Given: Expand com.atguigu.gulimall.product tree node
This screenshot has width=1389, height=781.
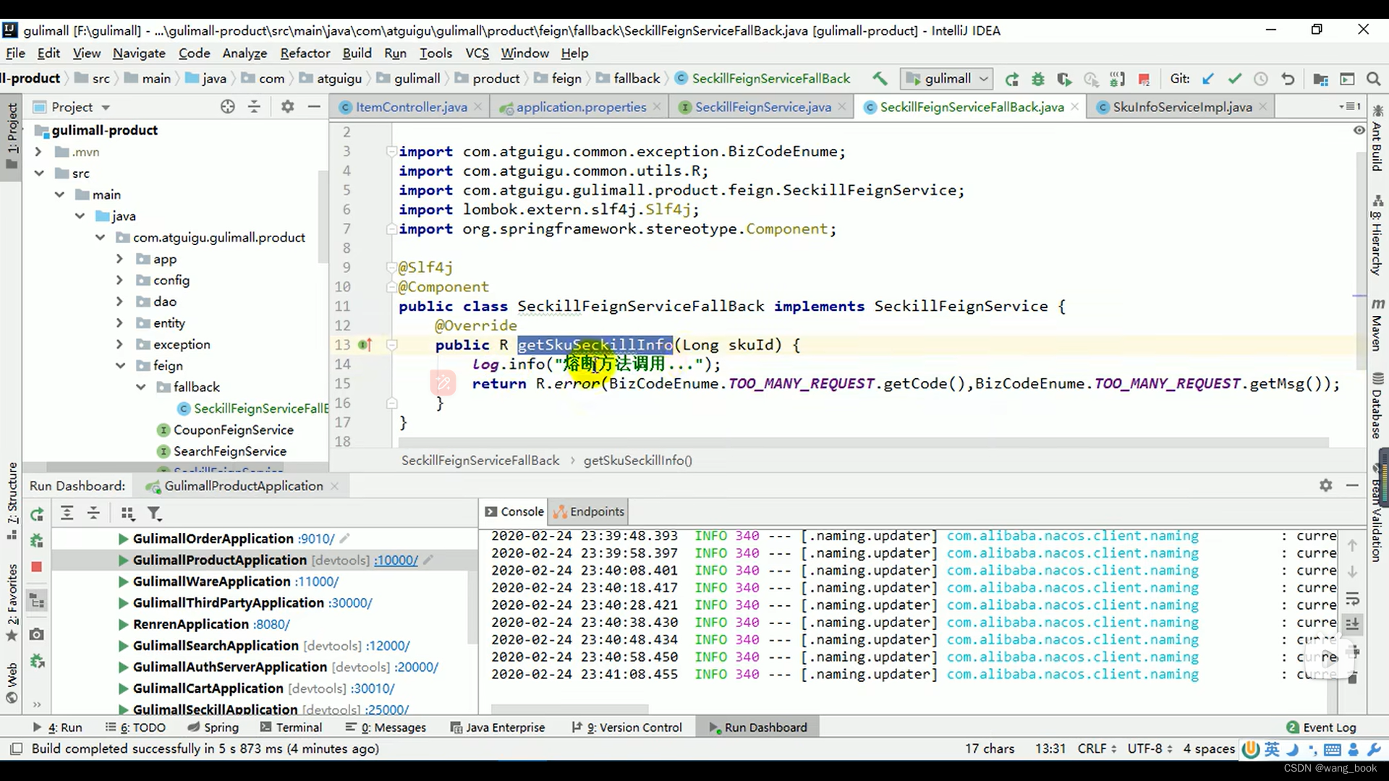Looking at the screenshot, I should (x=100, y=237).
